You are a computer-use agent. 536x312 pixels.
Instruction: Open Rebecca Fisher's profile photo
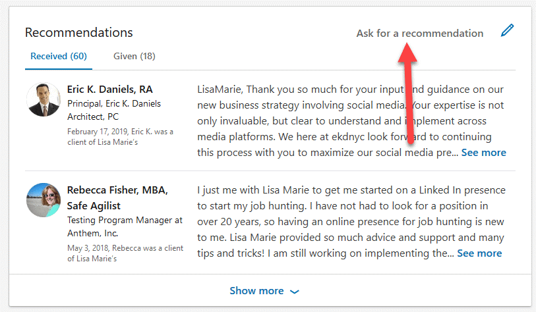[x=44, y=200]
